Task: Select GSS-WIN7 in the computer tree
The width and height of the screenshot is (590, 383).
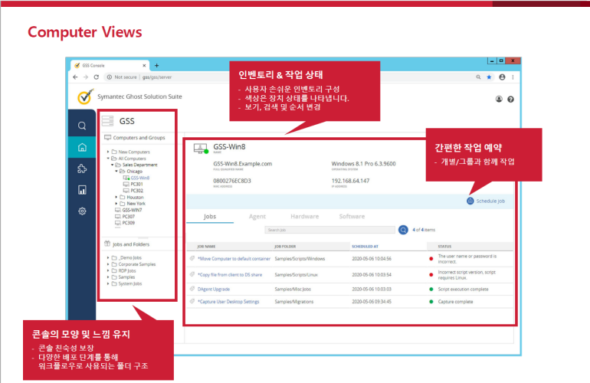Action: [132, 210]
